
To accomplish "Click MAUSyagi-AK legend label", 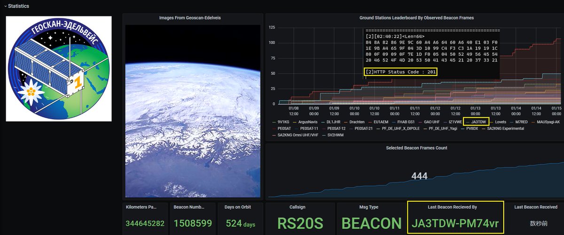I will pyautogui.click(x=548, y=122).
